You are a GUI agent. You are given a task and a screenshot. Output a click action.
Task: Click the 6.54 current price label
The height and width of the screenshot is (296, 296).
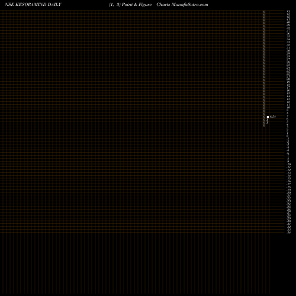click(x=273, y=117)
